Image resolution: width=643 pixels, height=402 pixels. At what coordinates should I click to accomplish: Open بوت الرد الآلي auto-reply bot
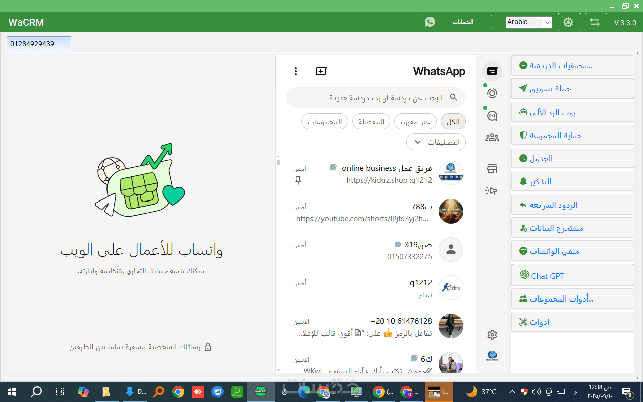pos(573,112)
